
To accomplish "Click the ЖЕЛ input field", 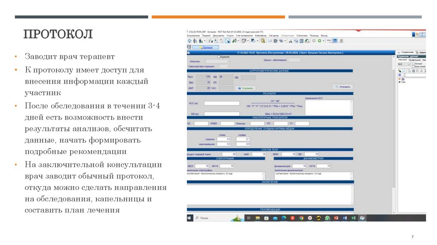I will click(202, 166).
